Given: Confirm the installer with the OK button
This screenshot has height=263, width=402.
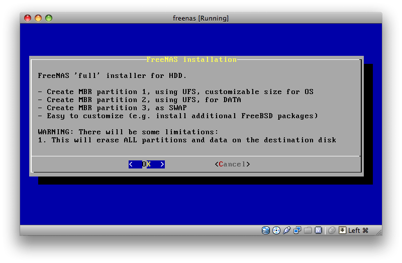Looking at the screenshot, I should point(147,164).
